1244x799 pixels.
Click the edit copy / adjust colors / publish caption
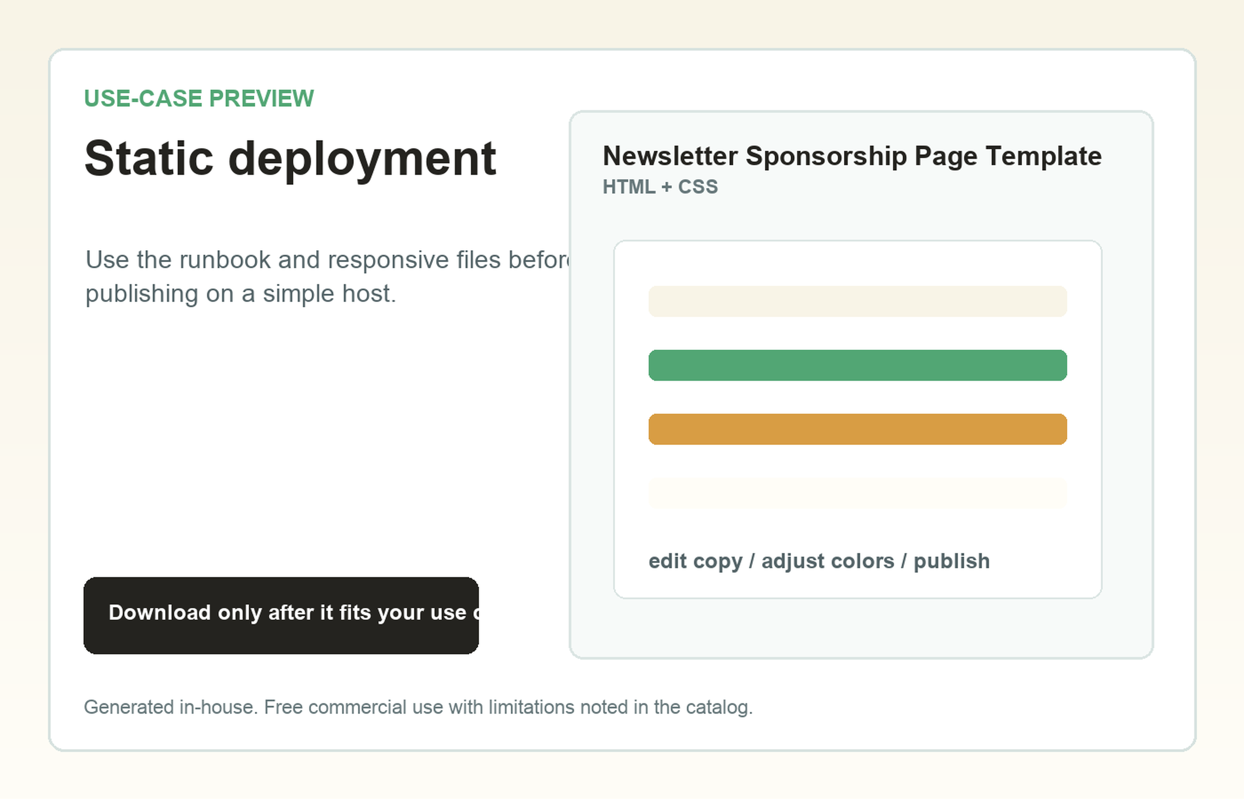coord(819,562)
